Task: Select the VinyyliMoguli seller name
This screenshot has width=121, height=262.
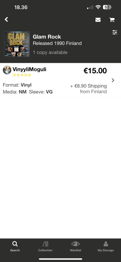Action: pos(29,69)
